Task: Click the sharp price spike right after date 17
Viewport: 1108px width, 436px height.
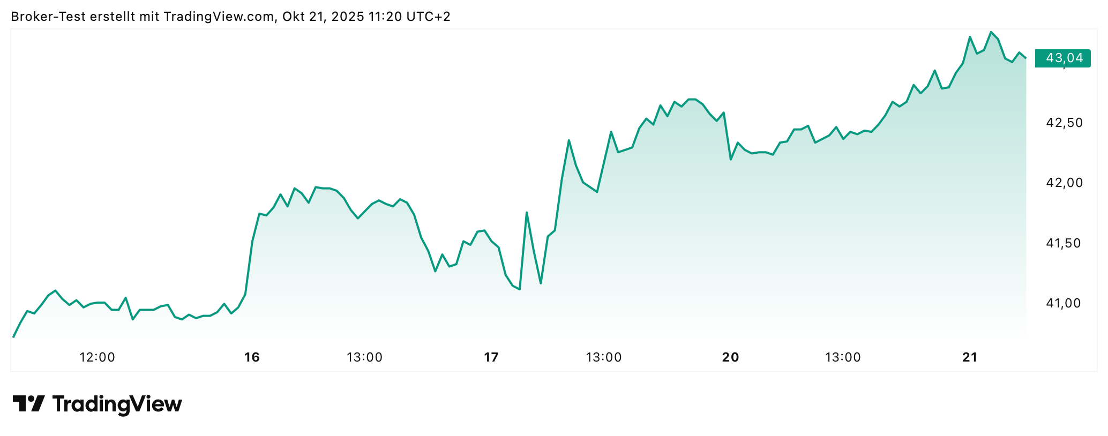Action: pyautogui.click(x=527, y=213)
